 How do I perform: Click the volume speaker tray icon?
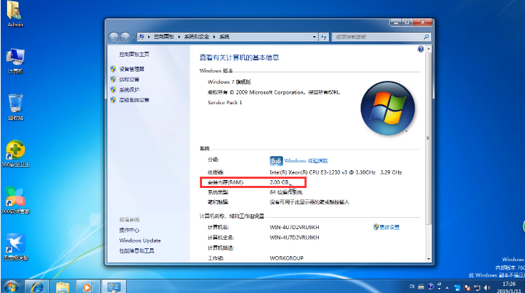487,287
